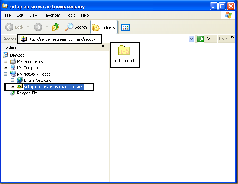Click the Forward navigation arrow
The width and height of the screenshot is (238, 184).
[x=38, y=27]
